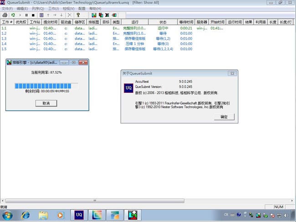Open the file explorer taskbar icon

click(43, 215)
